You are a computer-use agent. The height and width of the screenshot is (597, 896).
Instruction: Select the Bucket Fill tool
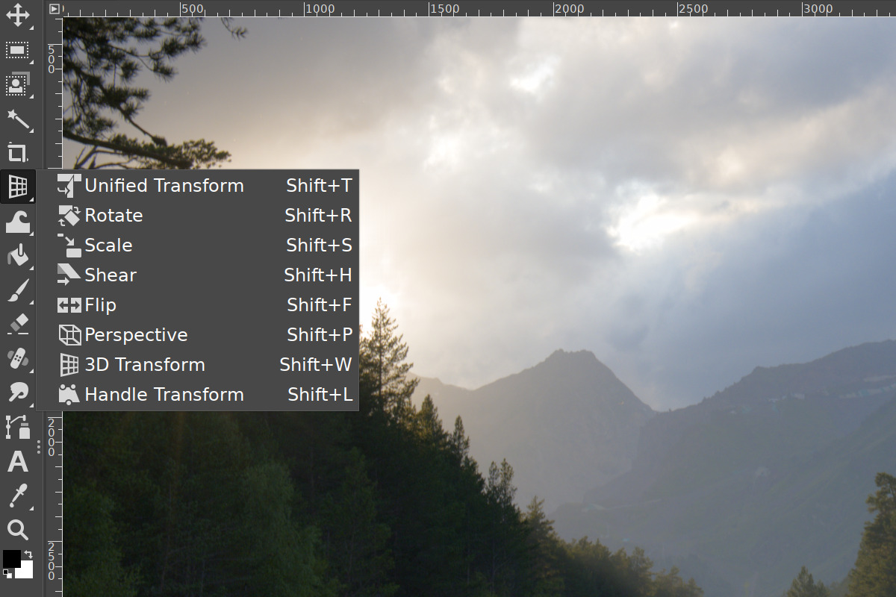pyautogui.click(x=19, y=254)
